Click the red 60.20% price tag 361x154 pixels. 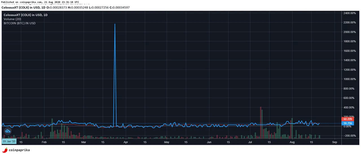tap(347, 119)
